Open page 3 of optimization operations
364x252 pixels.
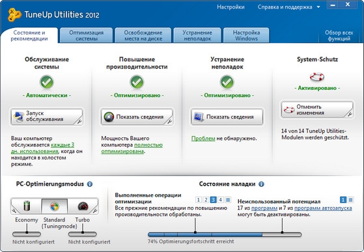click(213, 200)
